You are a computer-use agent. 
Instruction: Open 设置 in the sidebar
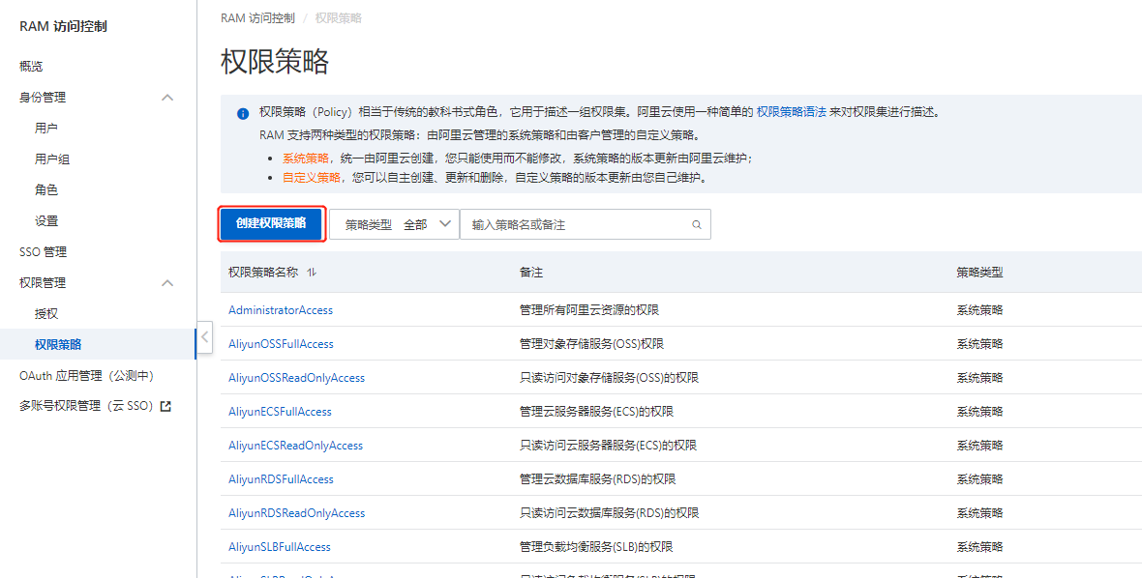click(46, 221)
